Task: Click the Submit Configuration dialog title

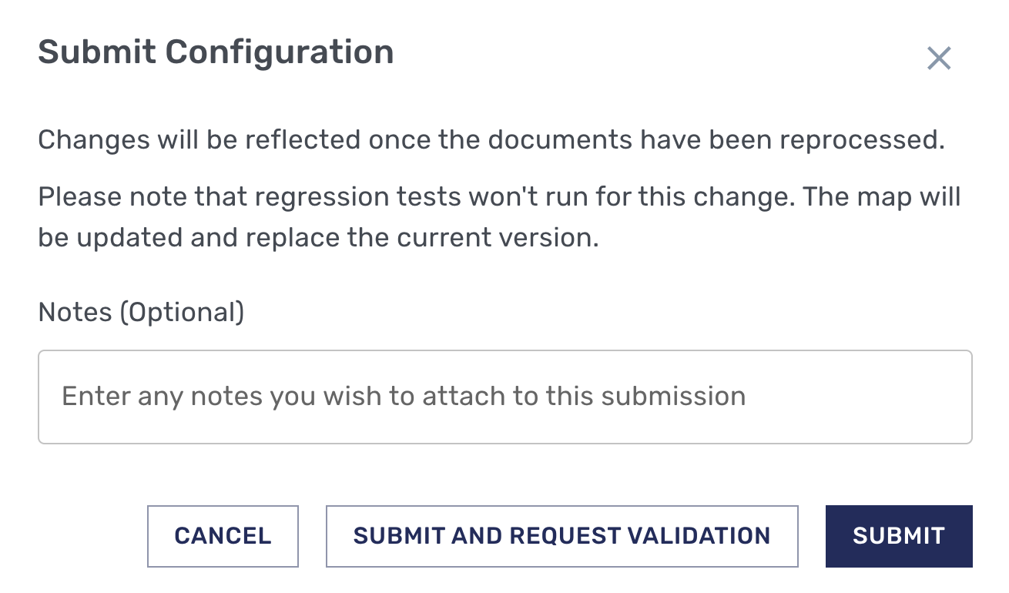Action: click(216, 52)
